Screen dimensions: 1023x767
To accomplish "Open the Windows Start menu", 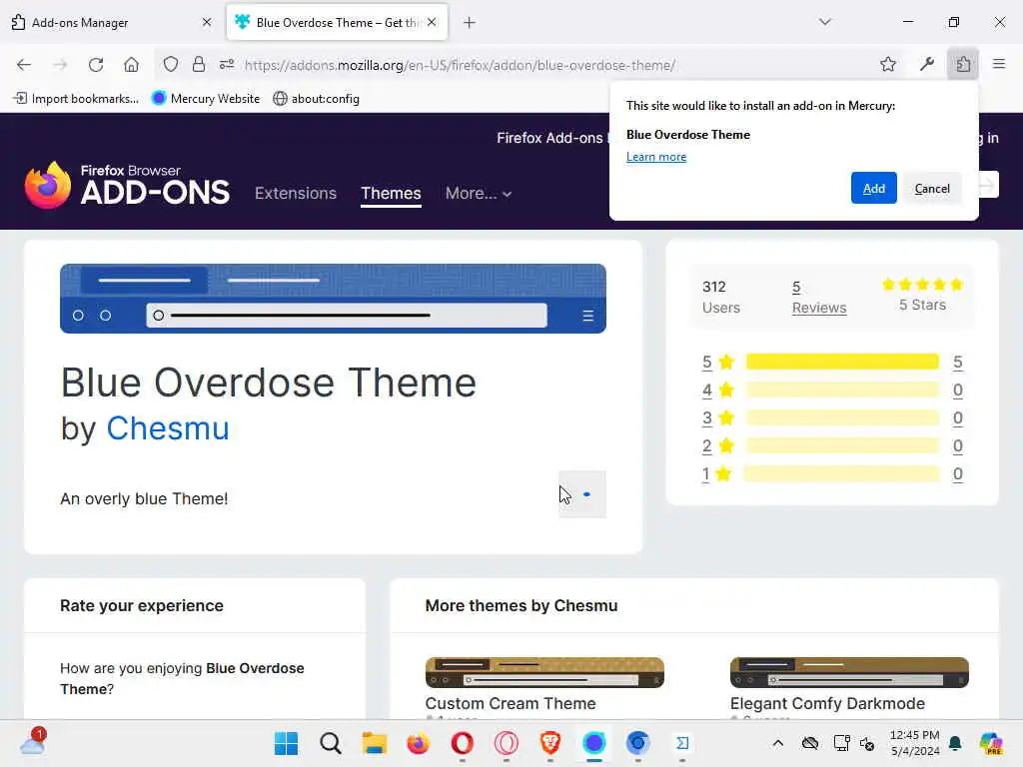I will 286,743.
